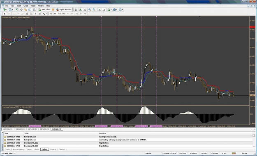The width and height of the screenshot is (257, 156).
Task: Switch chart to line chart style
Action: click(85, 10)
